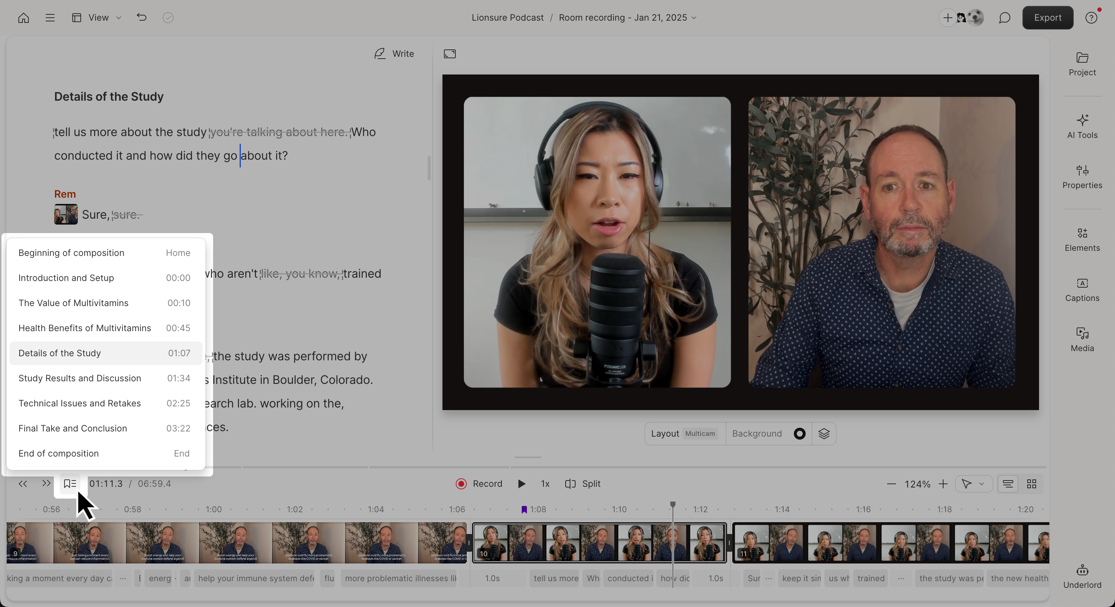Open the comments speech bubble
This screenshot has width=1115, height=607.
click(x=1005, y=18)
